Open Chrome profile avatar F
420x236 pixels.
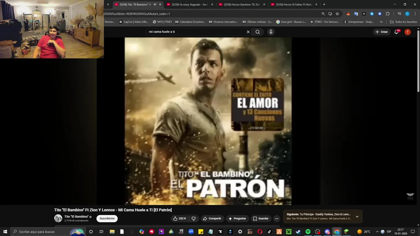(407, 14)
